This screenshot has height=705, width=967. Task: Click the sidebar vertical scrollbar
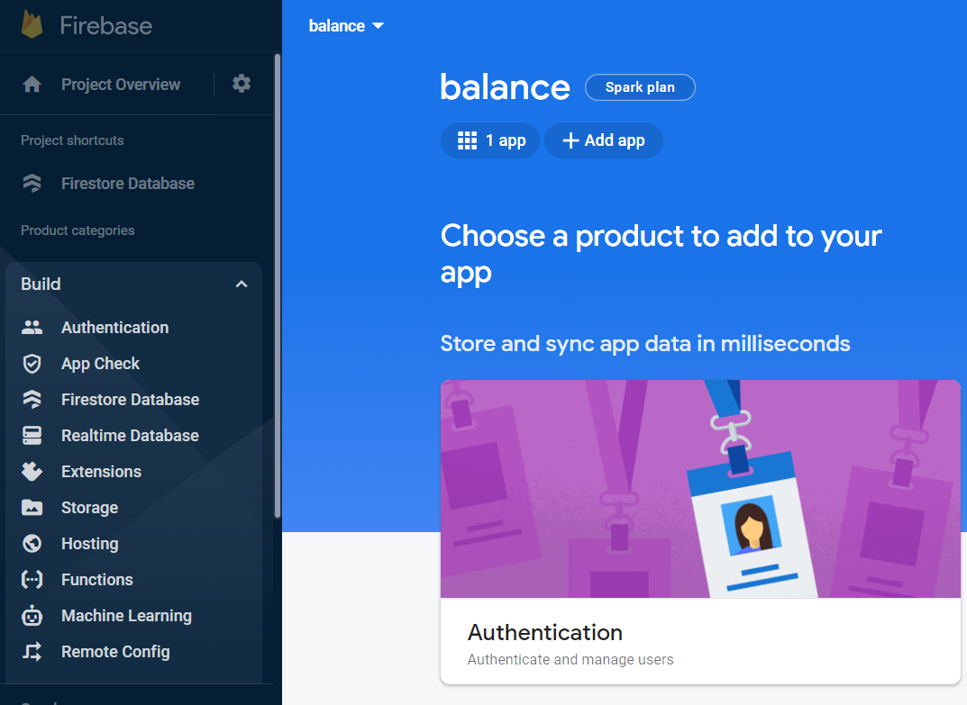pos(278,286)
